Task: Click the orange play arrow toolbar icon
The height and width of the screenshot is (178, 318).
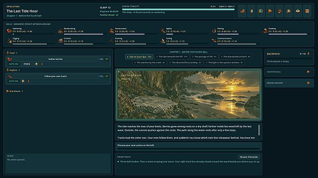Action: coord(270,11)
